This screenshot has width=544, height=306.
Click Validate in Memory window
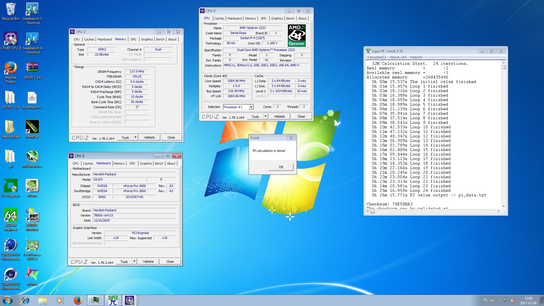(x=149, y=137)
